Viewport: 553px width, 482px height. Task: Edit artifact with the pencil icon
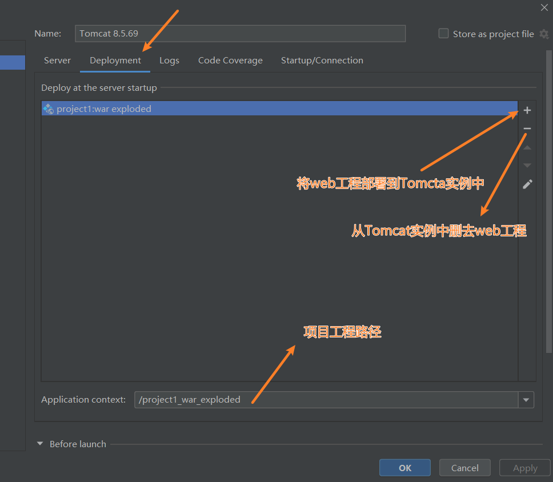(527, 184)
